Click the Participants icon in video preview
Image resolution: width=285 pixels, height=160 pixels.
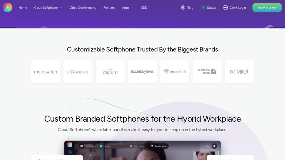(82, 146)
